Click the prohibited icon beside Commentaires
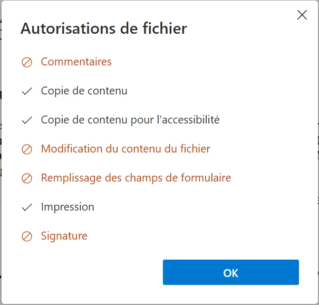This screenshot has width=319, height=305. [27, 62]
